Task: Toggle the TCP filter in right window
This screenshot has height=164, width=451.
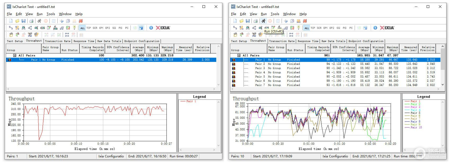Action: (x=313, y=28)
